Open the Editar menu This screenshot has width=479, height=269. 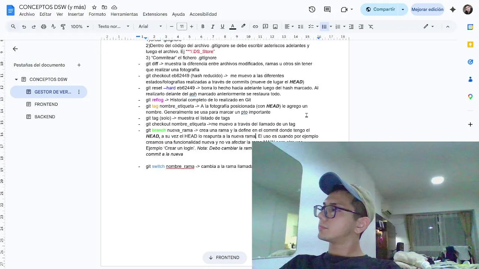pos(45,14)
